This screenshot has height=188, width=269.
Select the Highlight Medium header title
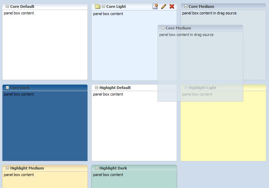27,168
